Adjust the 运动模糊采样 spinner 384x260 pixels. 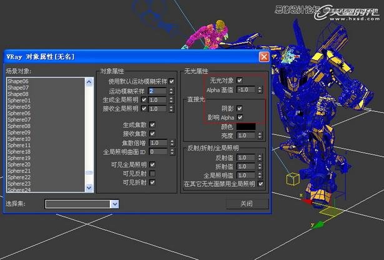pyautogui.click(x=171, y=91)
